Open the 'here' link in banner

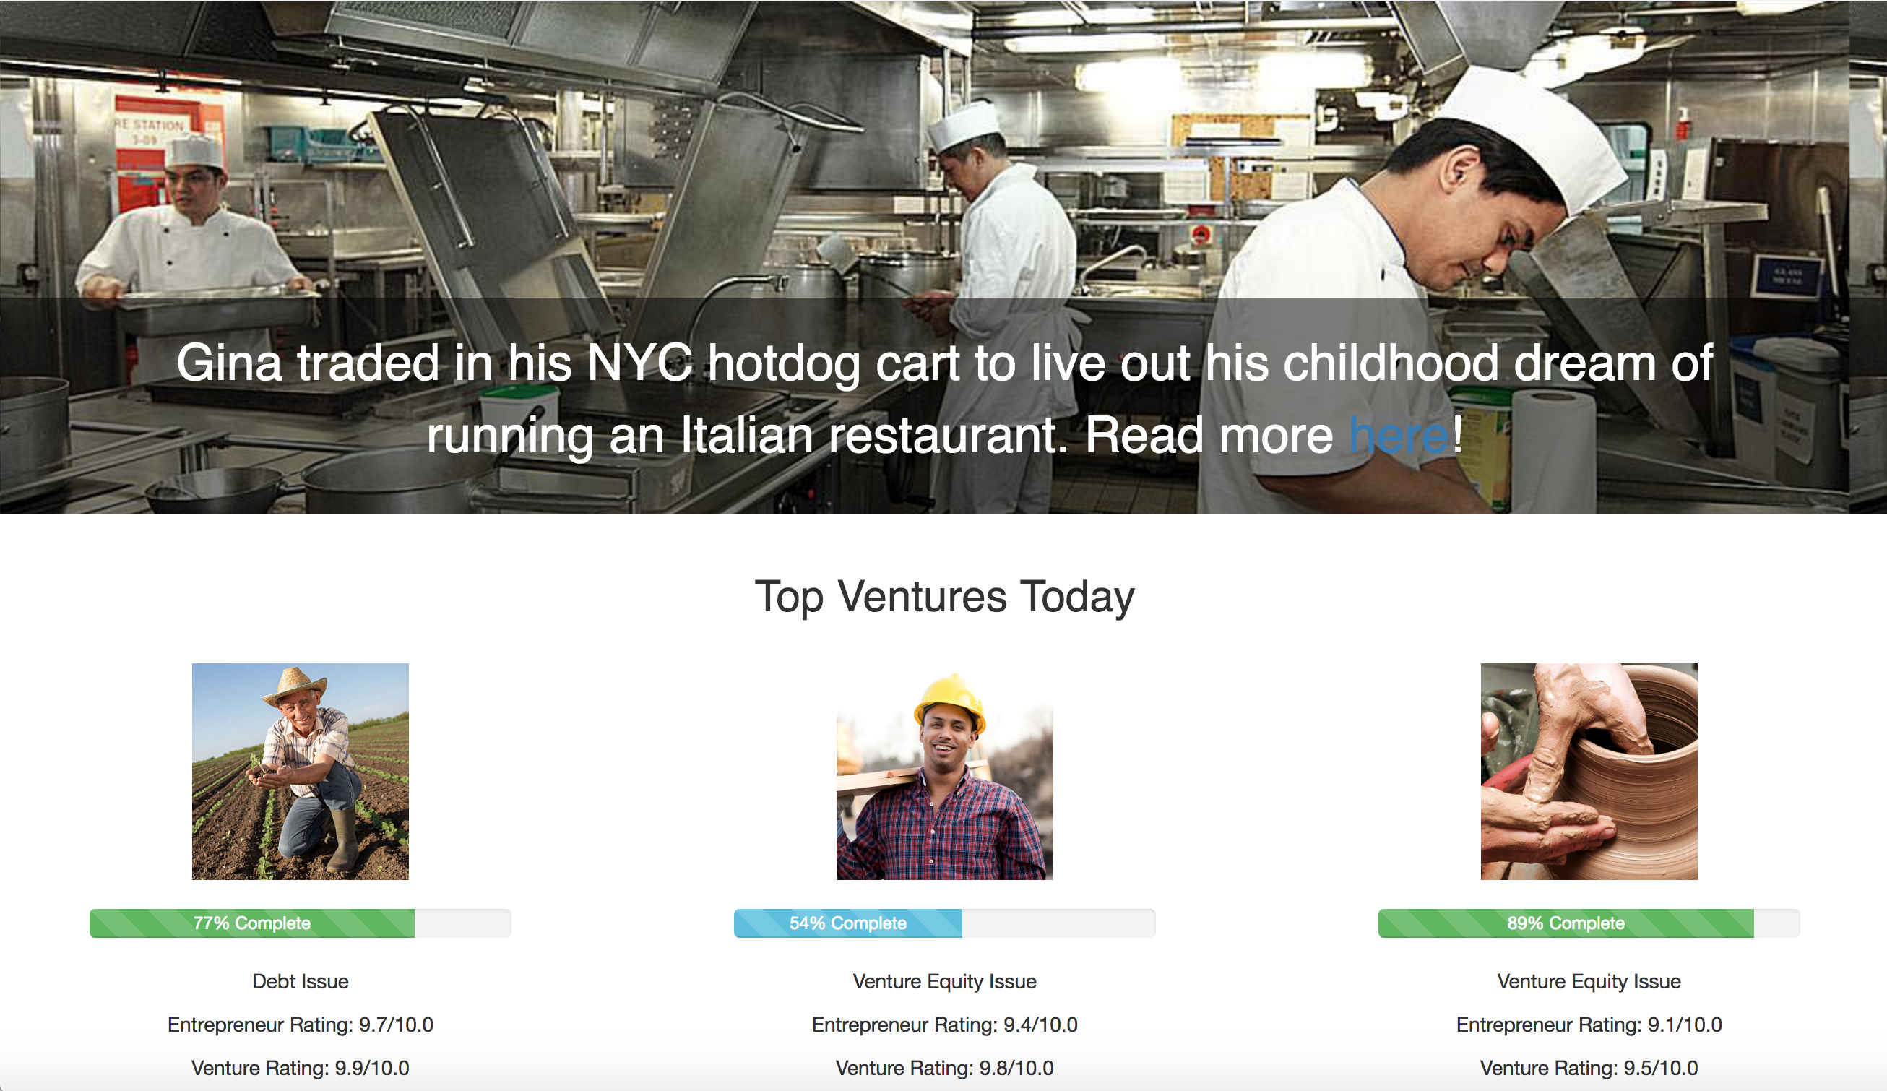tap(1399, 435)
